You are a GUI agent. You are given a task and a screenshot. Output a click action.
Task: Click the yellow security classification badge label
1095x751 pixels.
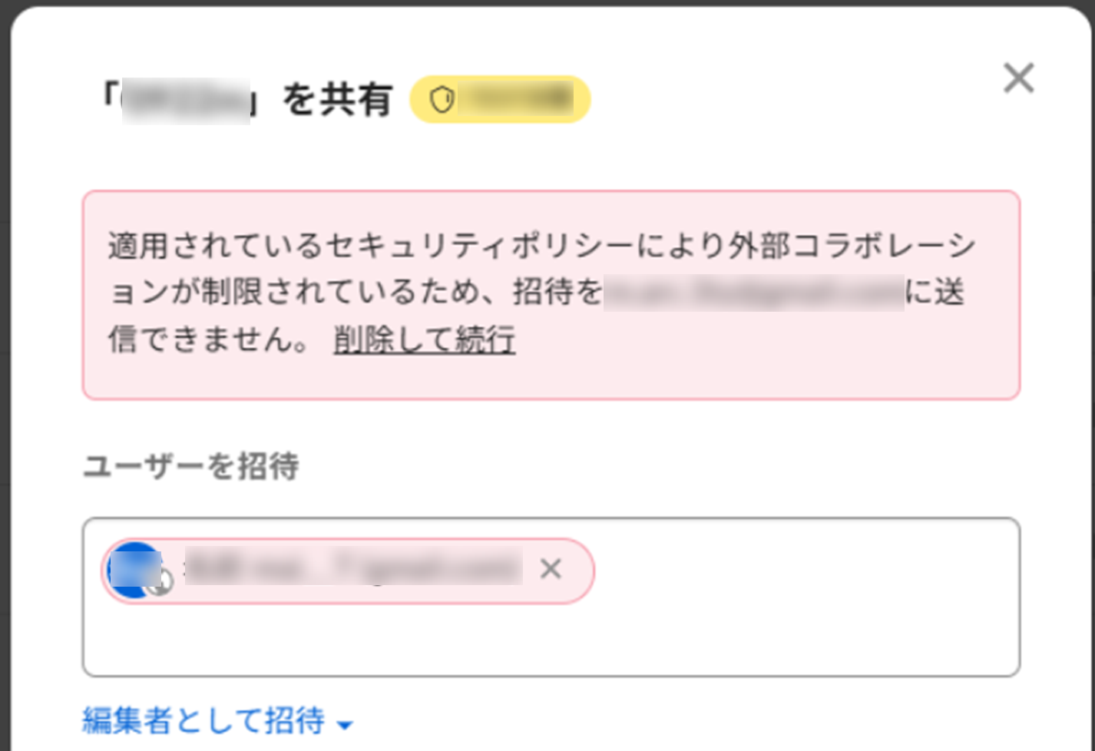click(515, 100)
